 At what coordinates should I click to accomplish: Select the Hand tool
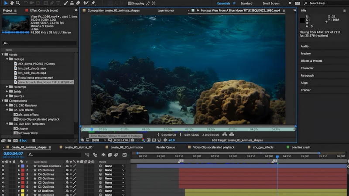[12, 3]
